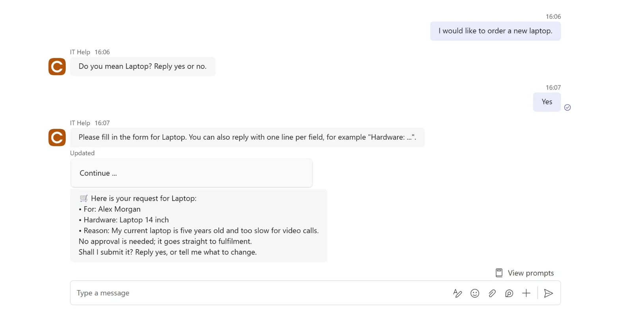Click the "Shall I submit it?" line
Screen dimensions: 631x318
tap(168, 252)
